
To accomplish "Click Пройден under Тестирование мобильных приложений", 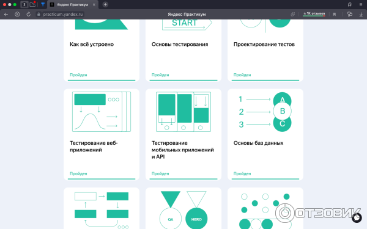I will [x=160, y=173].
